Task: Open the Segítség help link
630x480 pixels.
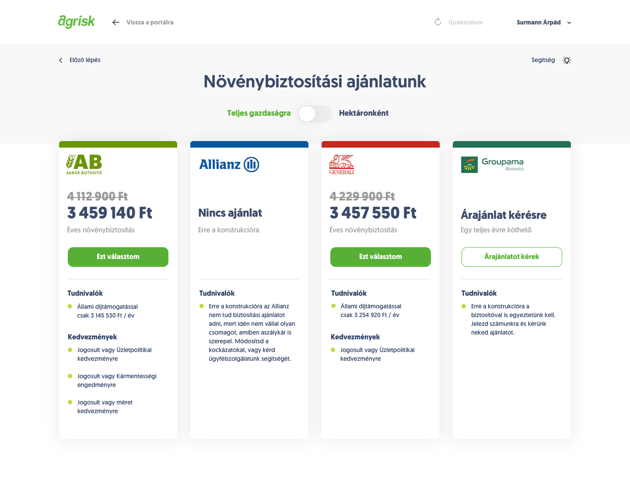Action: [x=543, y=60]
